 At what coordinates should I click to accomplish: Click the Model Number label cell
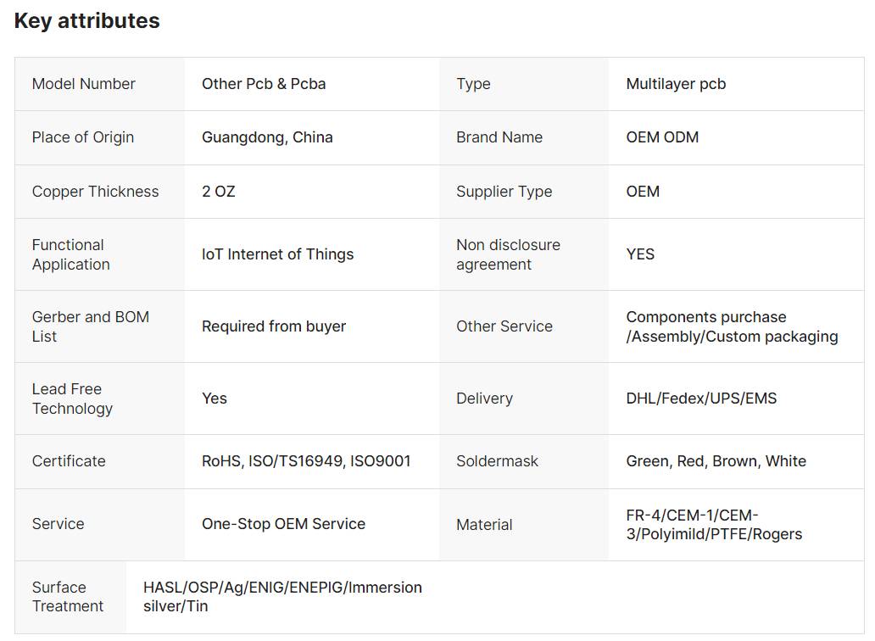(x=84, y=84)
